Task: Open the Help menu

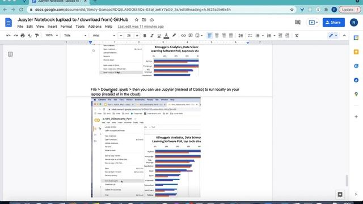Action: 108,27
